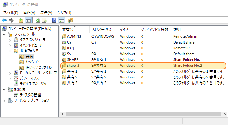The width and height of the screenshot is (228, 125).
Task: Click the Share Folder No.2 description
Action: 188,66
